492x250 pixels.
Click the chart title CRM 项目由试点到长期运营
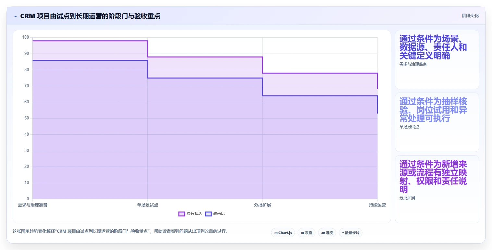point(90,16)
